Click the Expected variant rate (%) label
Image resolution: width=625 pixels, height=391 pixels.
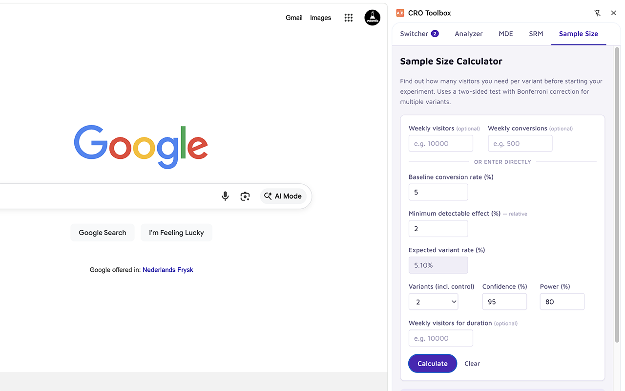click(447, 250)
